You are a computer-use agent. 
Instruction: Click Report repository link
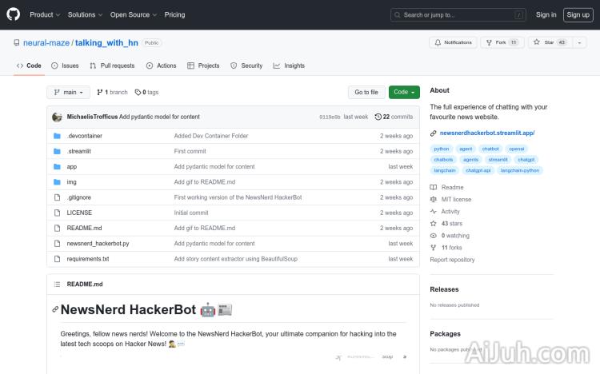coord(452,260)
